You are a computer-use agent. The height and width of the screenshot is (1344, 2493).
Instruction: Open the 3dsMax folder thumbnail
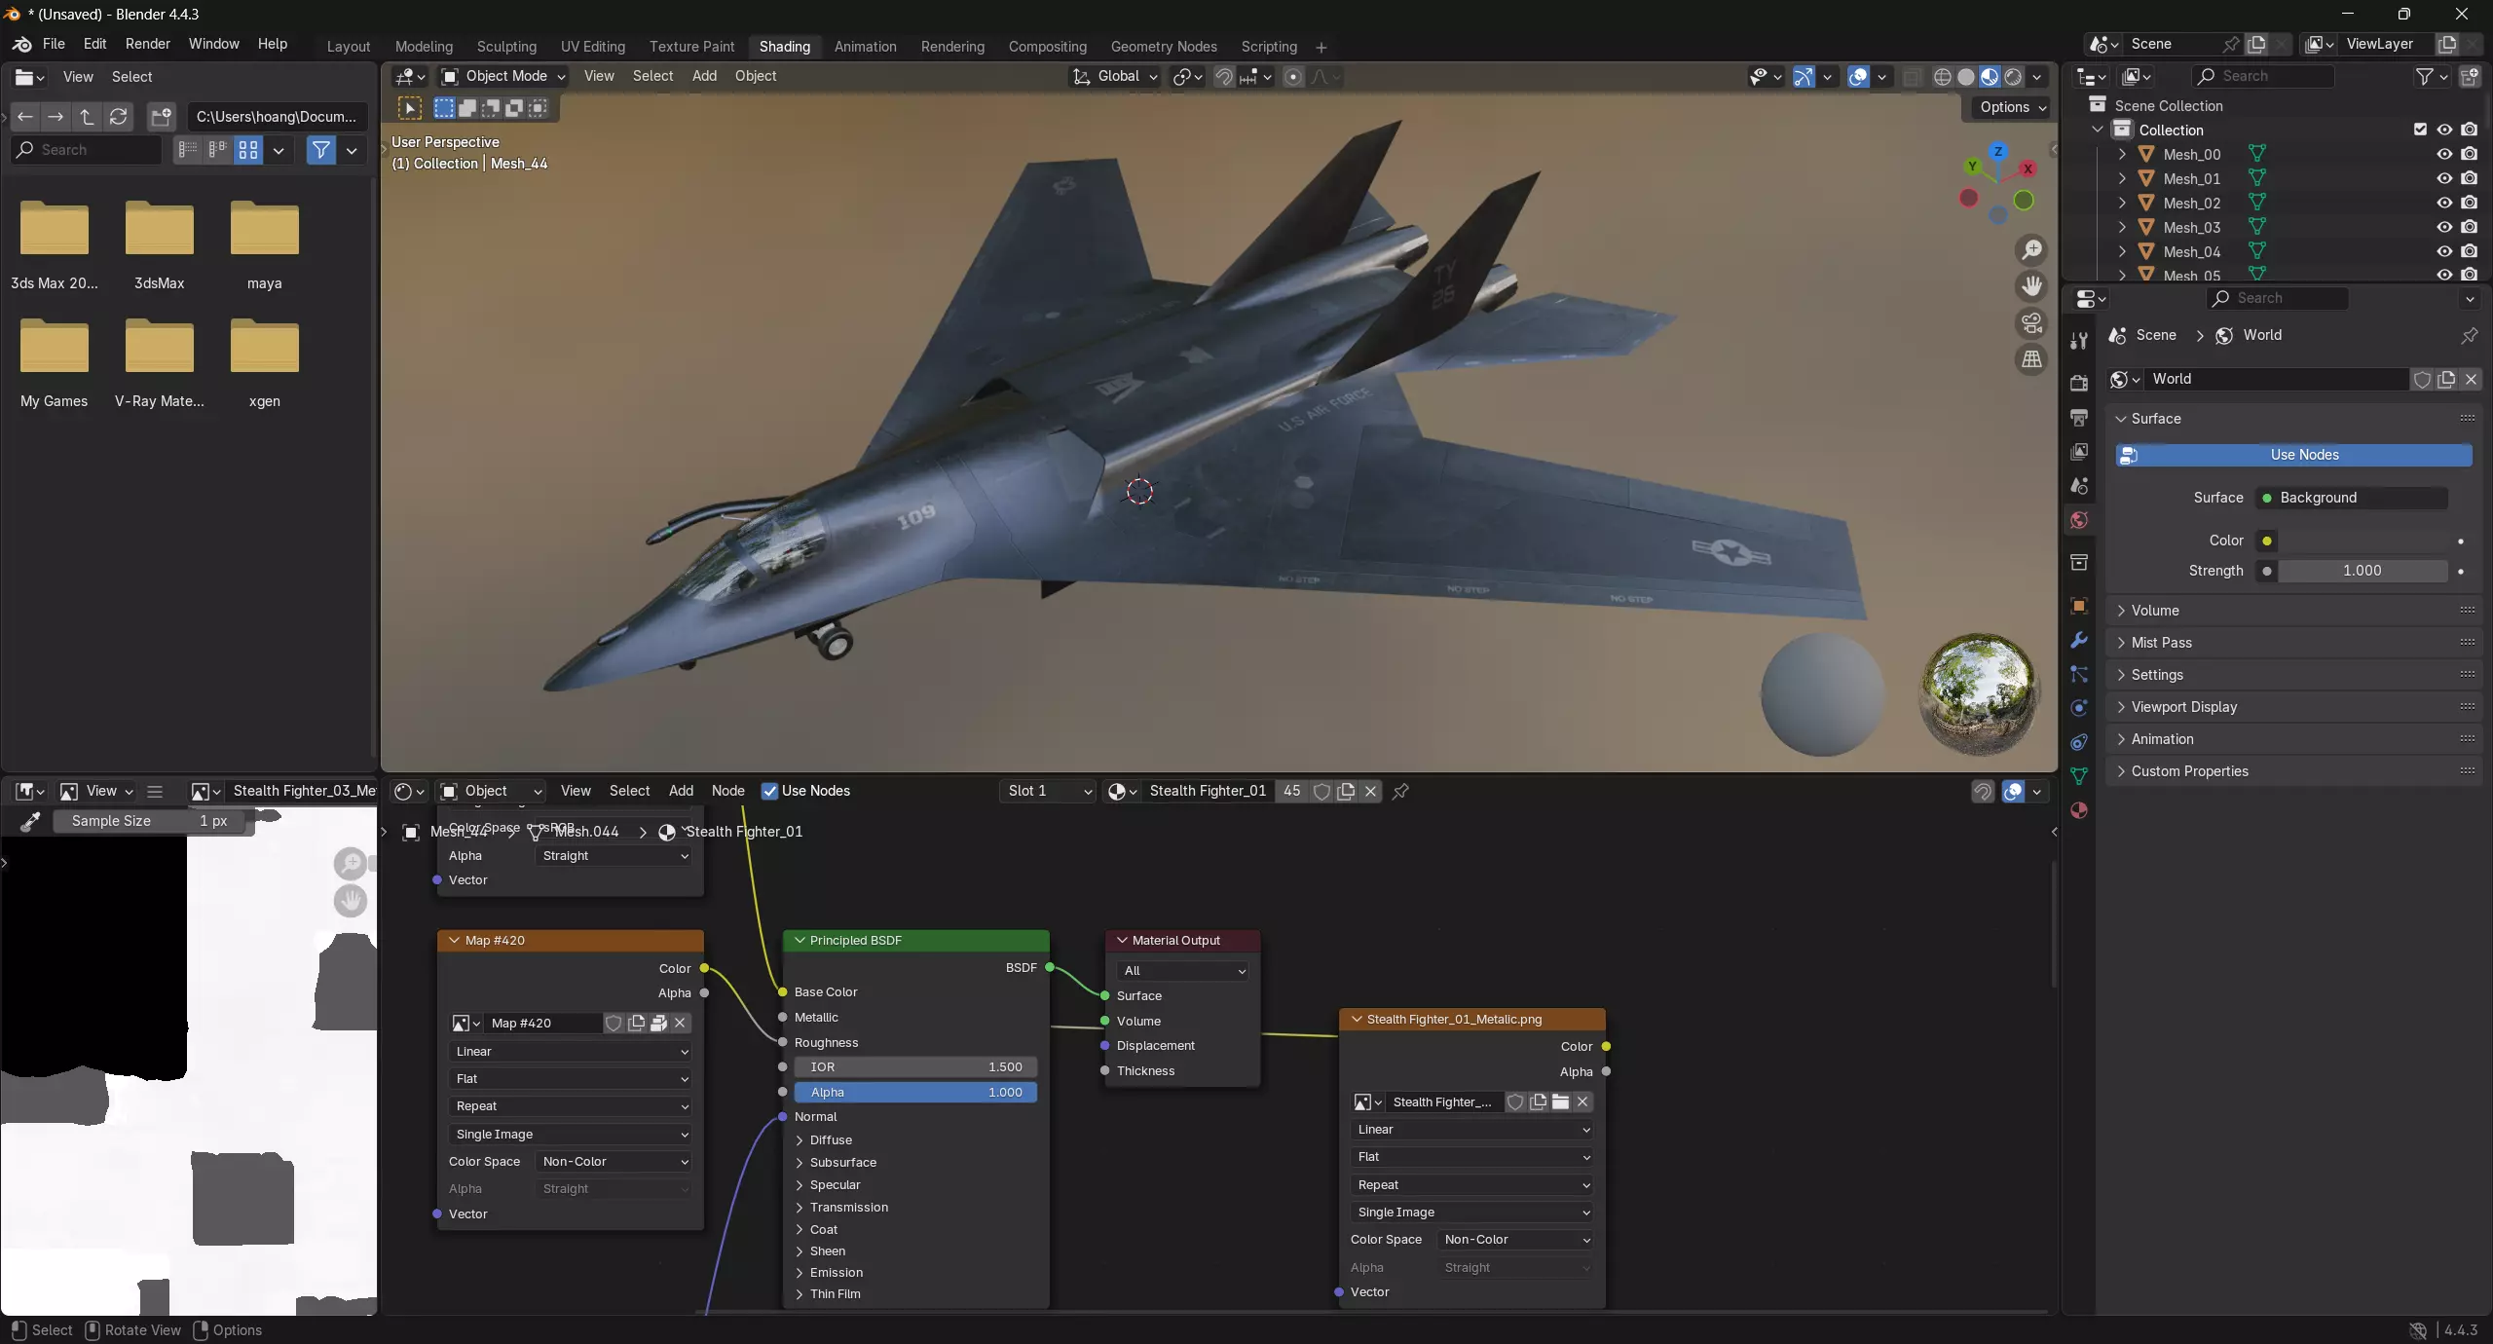160,231
